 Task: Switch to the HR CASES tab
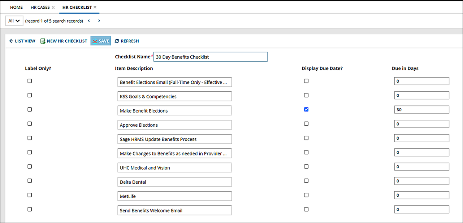click(40, 7)
